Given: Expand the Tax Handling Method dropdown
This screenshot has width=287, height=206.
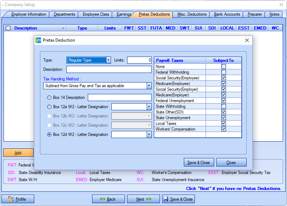Looking at the screenshot, I should click(x=149, y=86).
